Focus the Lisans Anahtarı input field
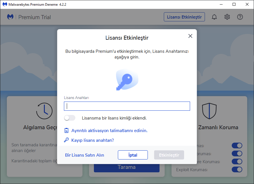This screenshot has width=254, height=184. pos(127,106)
